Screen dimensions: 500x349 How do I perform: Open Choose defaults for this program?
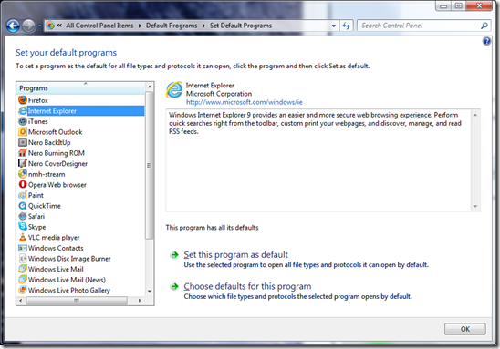point(247,286)
